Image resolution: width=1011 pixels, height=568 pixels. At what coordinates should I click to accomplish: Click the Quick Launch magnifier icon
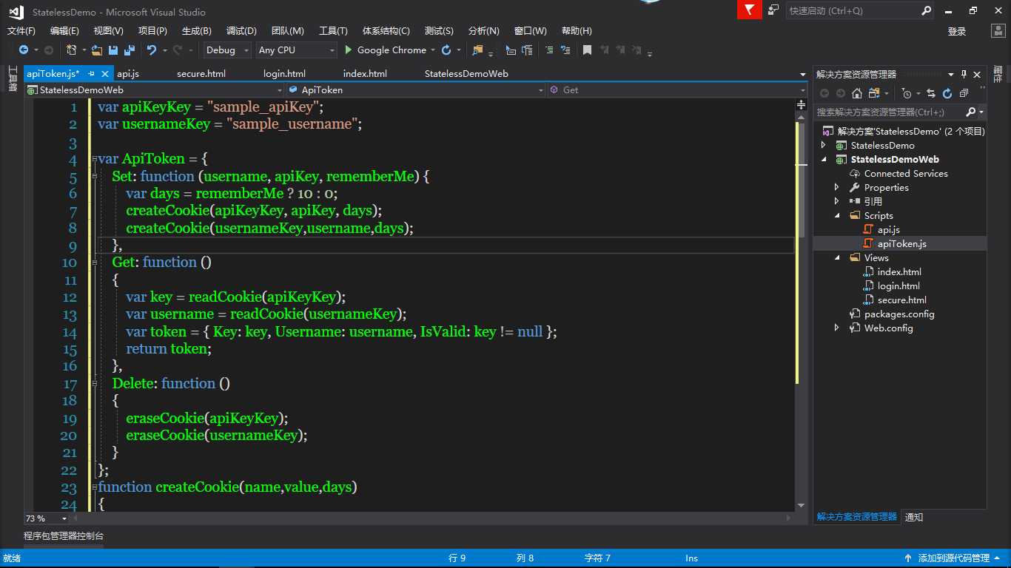point(927,10)
